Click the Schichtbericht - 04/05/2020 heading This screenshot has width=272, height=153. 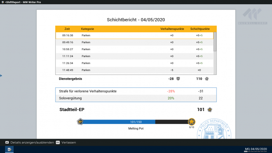pos(136,20)
